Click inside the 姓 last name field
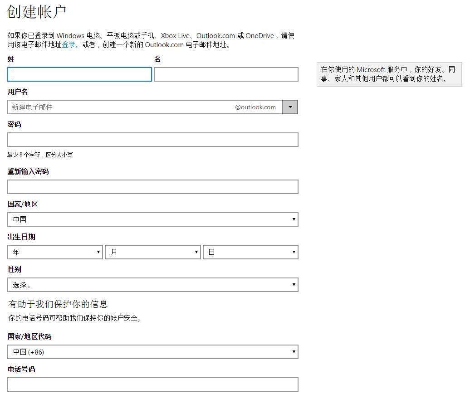The image size is (470, 394). coord(79,74)
